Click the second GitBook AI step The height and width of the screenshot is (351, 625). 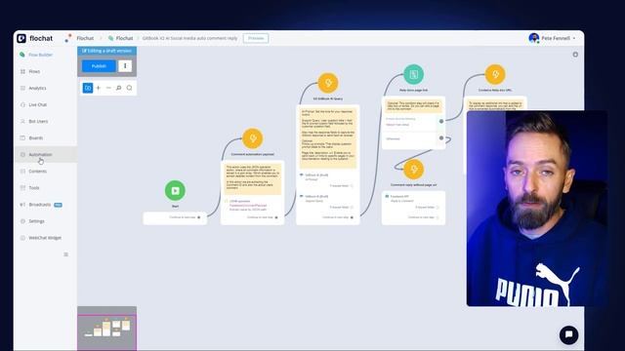tap(328, 202)
